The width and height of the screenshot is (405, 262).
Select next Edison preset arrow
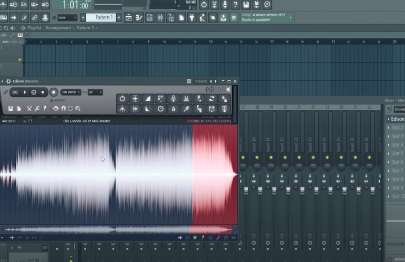216,81
